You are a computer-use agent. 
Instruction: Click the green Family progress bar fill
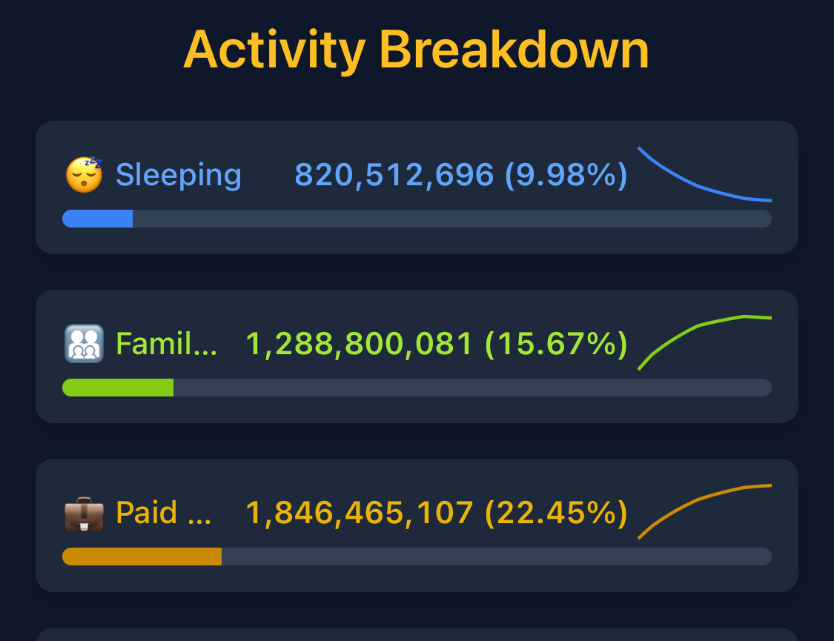[118, 388]
